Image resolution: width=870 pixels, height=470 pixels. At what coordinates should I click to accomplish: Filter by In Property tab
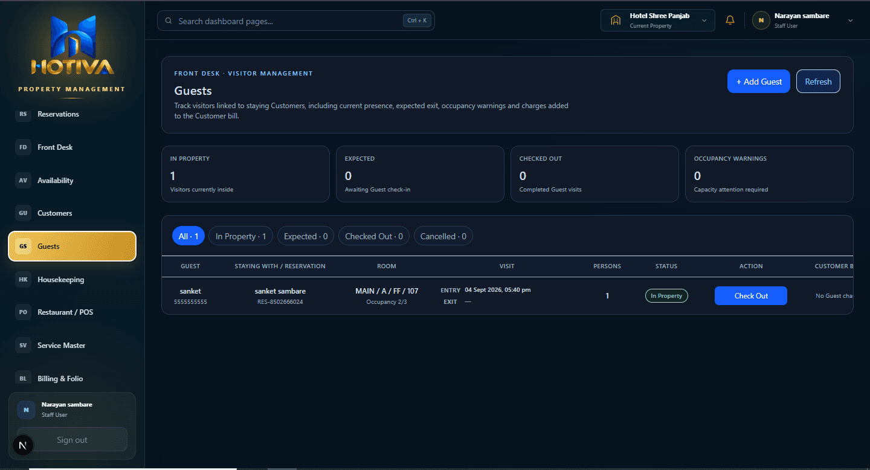click(x=241, y=236)
